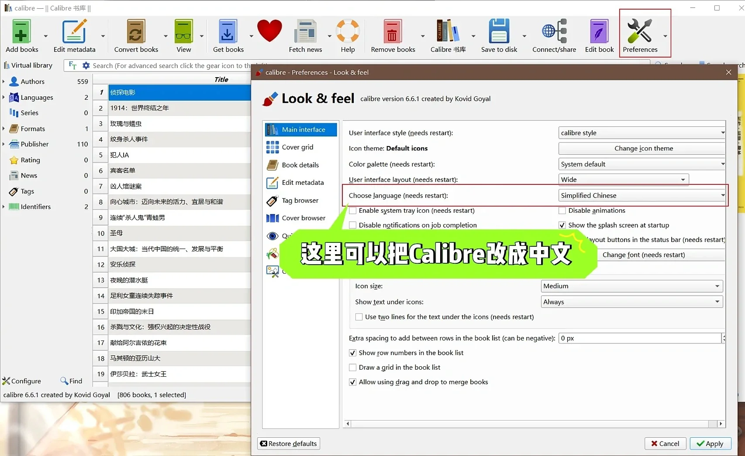Click the Title column header
Image resolution: width=745 pixels, height=456 pixels.
221,79
